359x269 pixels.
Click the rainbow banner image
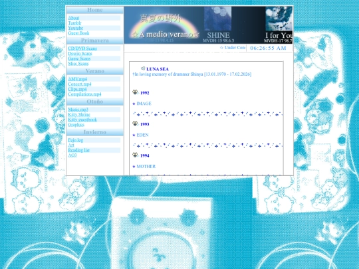pos(164,27)
